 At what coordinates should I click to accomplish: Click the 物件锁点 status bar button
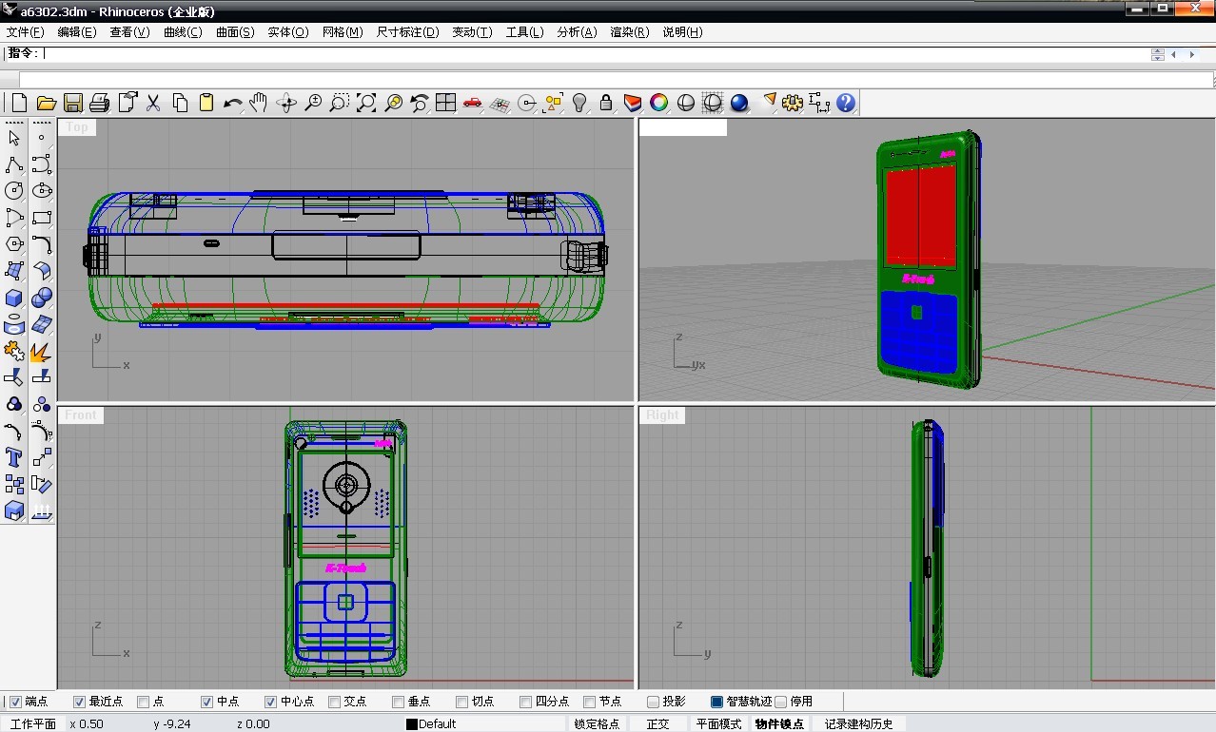[779, 723]
